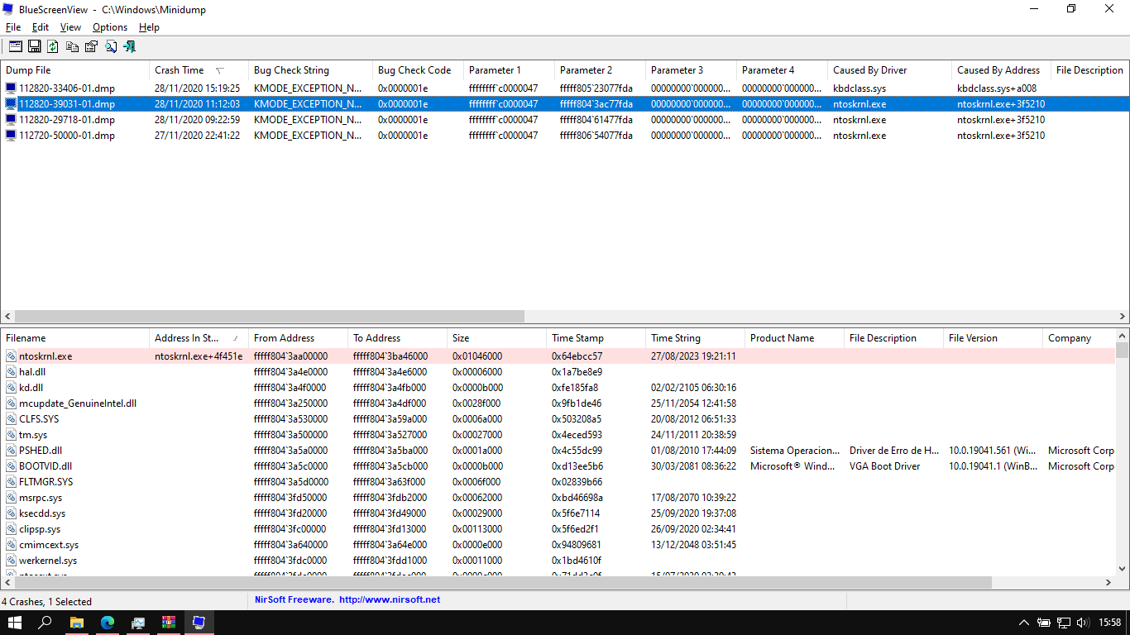The image size is (1130, 635).
Task: Open Properties toolbar icon
Action: (x=91, y=46)
